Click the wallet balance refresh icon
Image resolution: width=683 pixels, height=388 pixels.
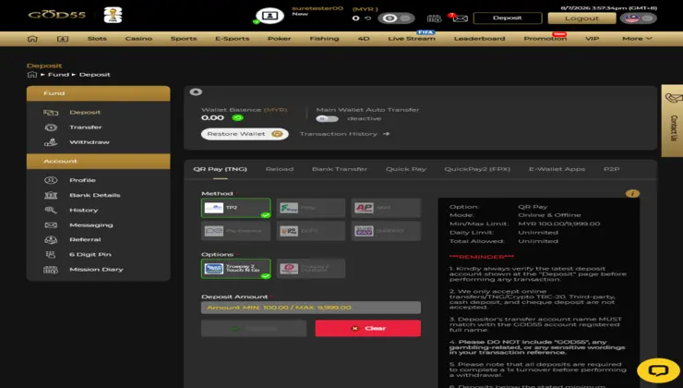click(237, 117)
